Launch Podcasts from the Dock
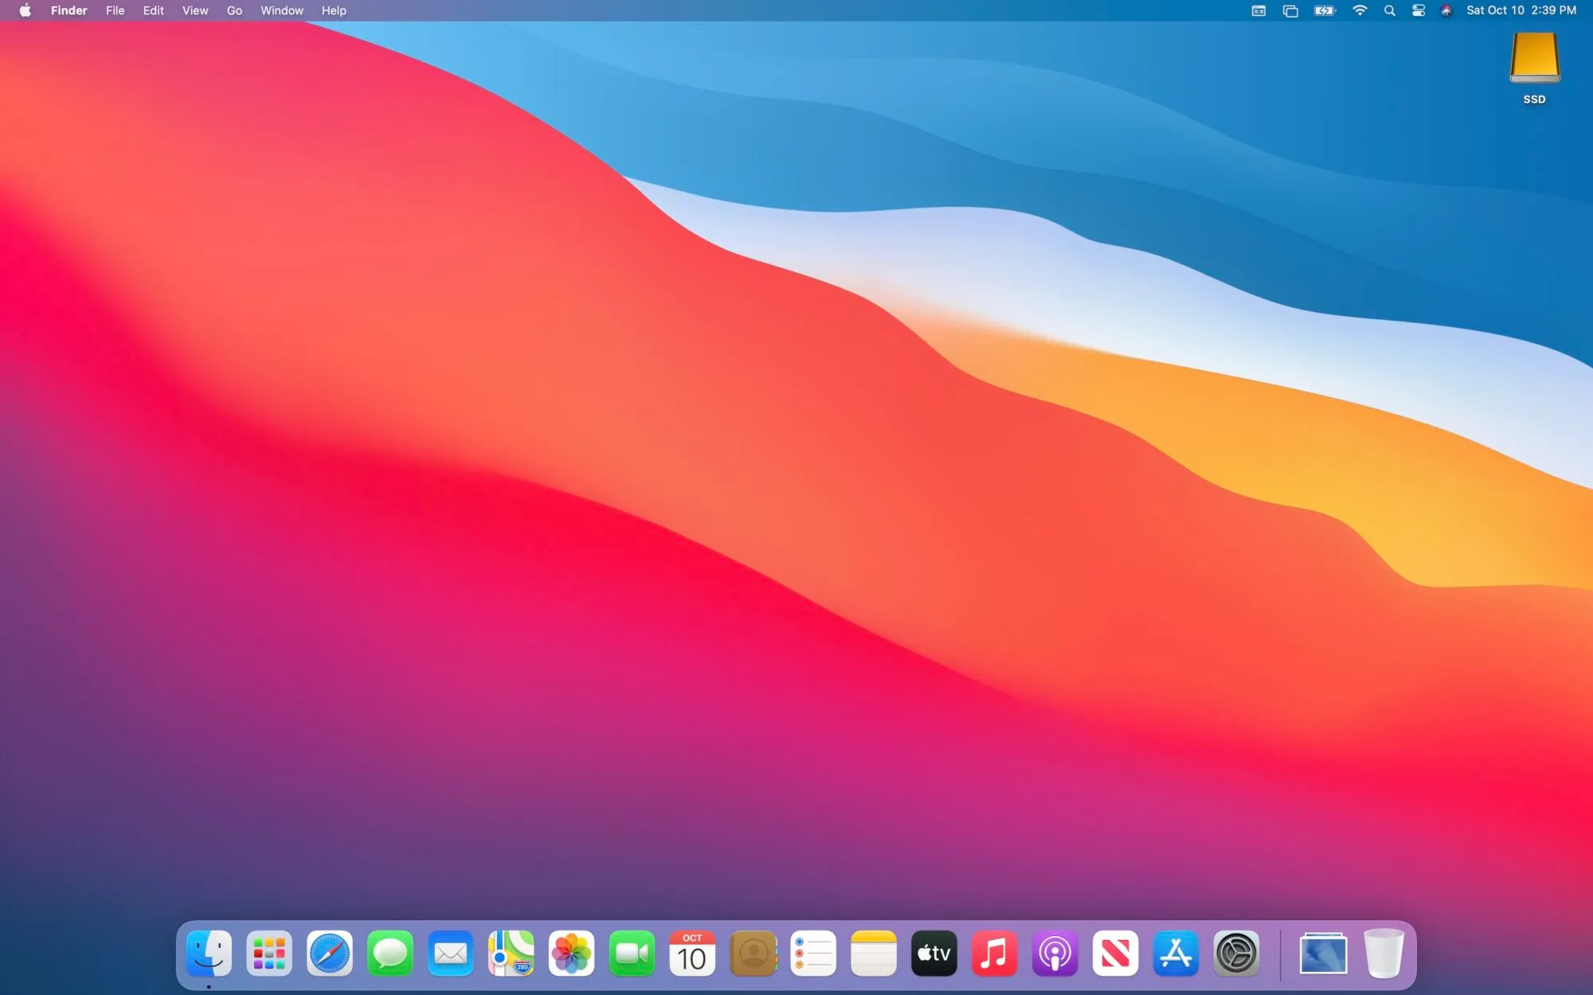Screen dimensions: 1593x995 1056,953
